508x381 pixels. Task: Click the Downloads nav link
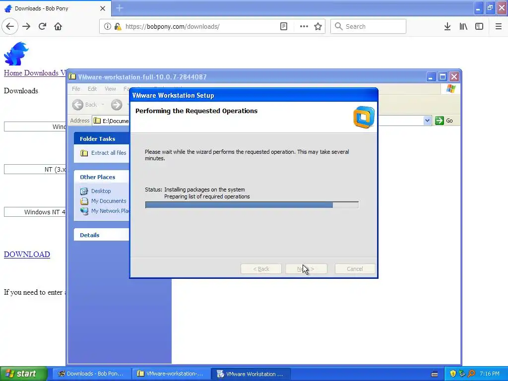[42, 73]
